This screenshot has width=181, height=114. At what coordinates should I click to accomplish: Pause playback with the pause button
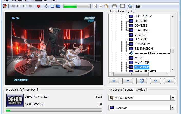point(19,6)
